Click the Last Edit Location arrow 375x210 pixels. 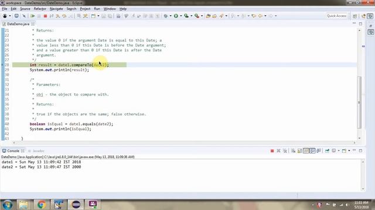pyautogui.click(x=254, y=16)
